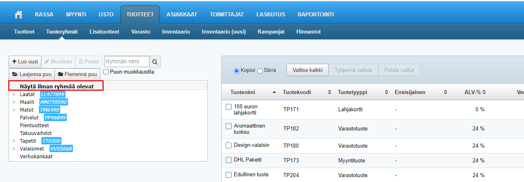Viewport: 524px width, 182px height.
Task: Enable the Puun muokkaustila checkbox
Action: click(x=106, y=72)
